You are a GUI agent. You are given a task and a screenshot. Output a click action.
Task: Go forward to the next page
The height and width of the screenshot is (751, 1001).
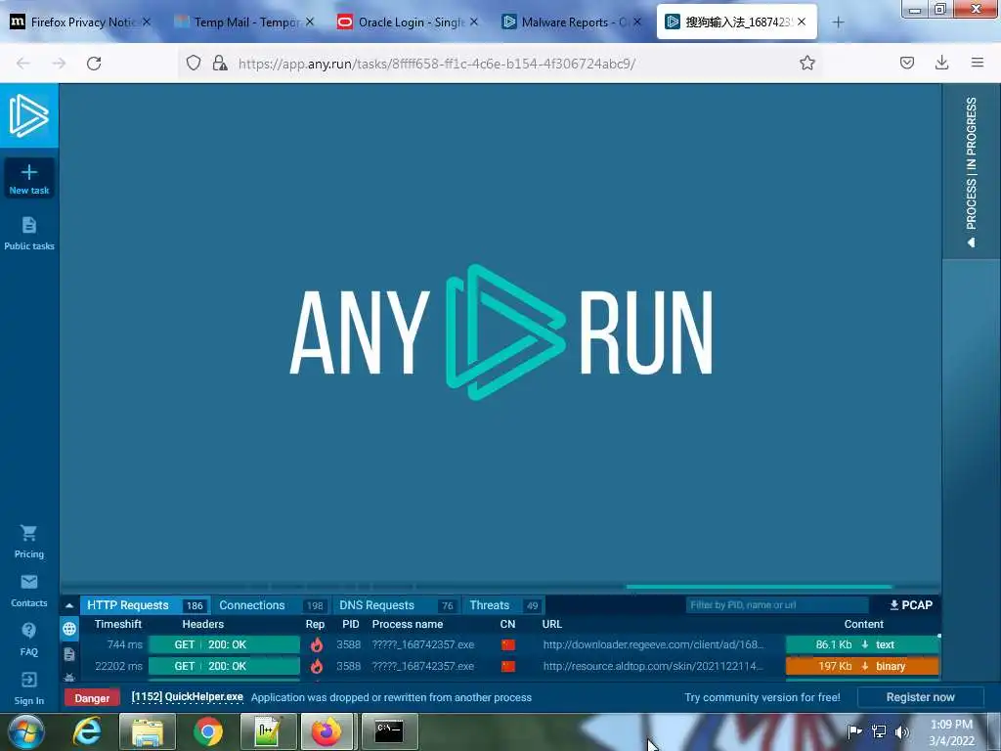(59, 64)
